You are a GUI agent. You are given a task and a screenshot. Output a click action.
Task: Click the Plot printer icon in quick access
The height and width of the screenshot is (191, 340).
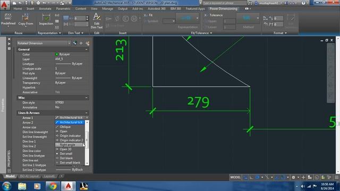(x=38, y=3)
